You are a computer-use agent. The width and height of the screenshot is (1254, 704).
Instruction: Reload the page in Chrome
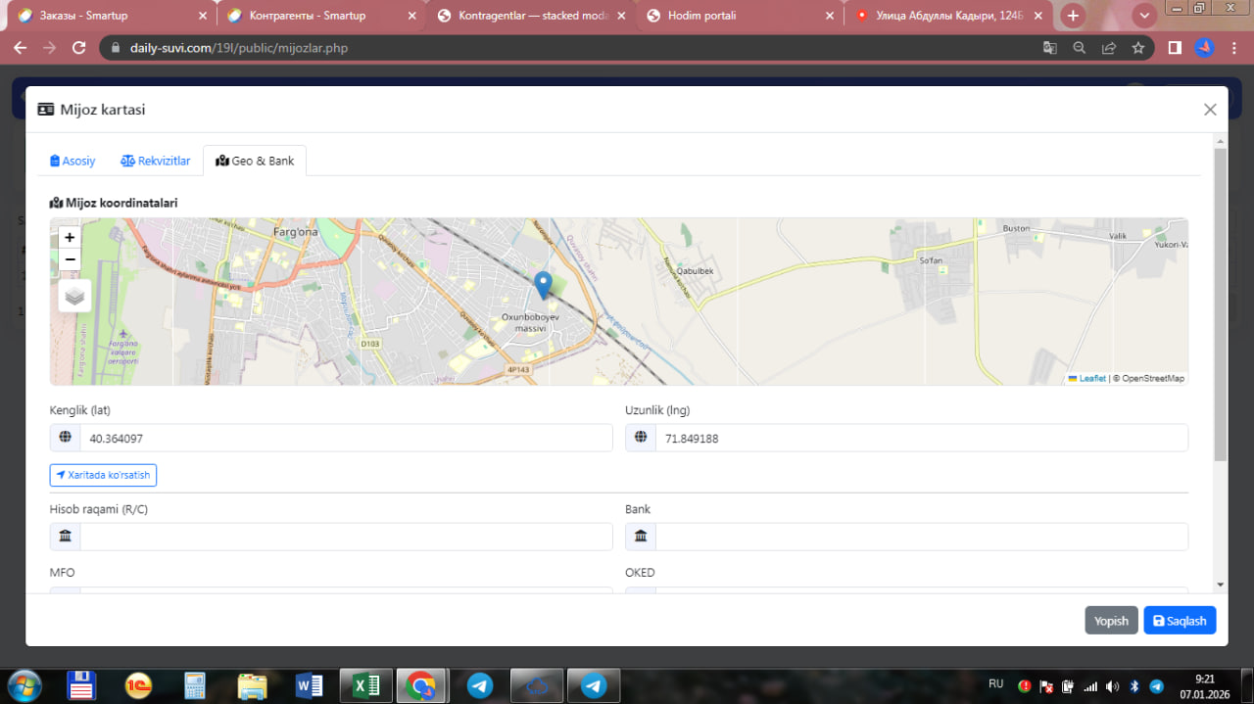click(79, 47)
